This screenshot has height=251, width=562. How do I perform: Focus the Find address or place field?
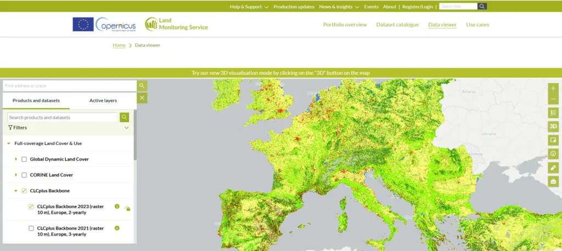(70, 86)
